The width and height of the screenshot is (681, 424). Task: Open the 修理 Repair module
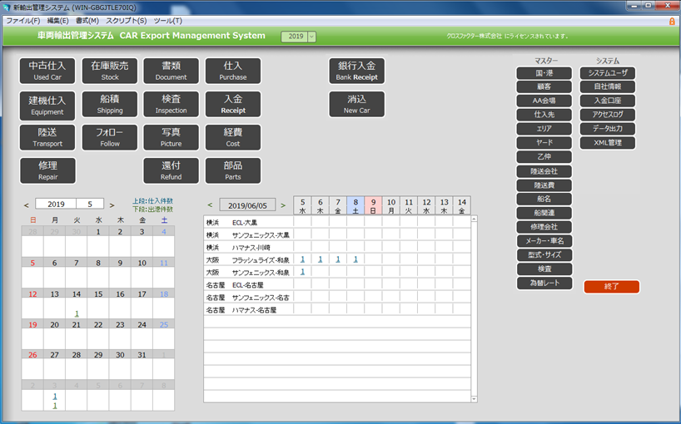(47, 170)
